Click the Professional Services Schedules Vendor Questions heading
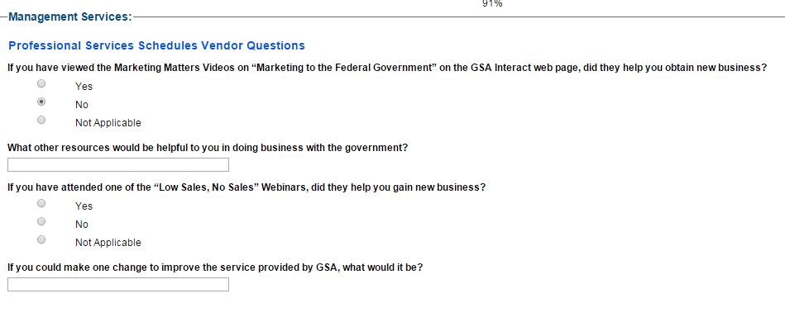 click(156, 45)
